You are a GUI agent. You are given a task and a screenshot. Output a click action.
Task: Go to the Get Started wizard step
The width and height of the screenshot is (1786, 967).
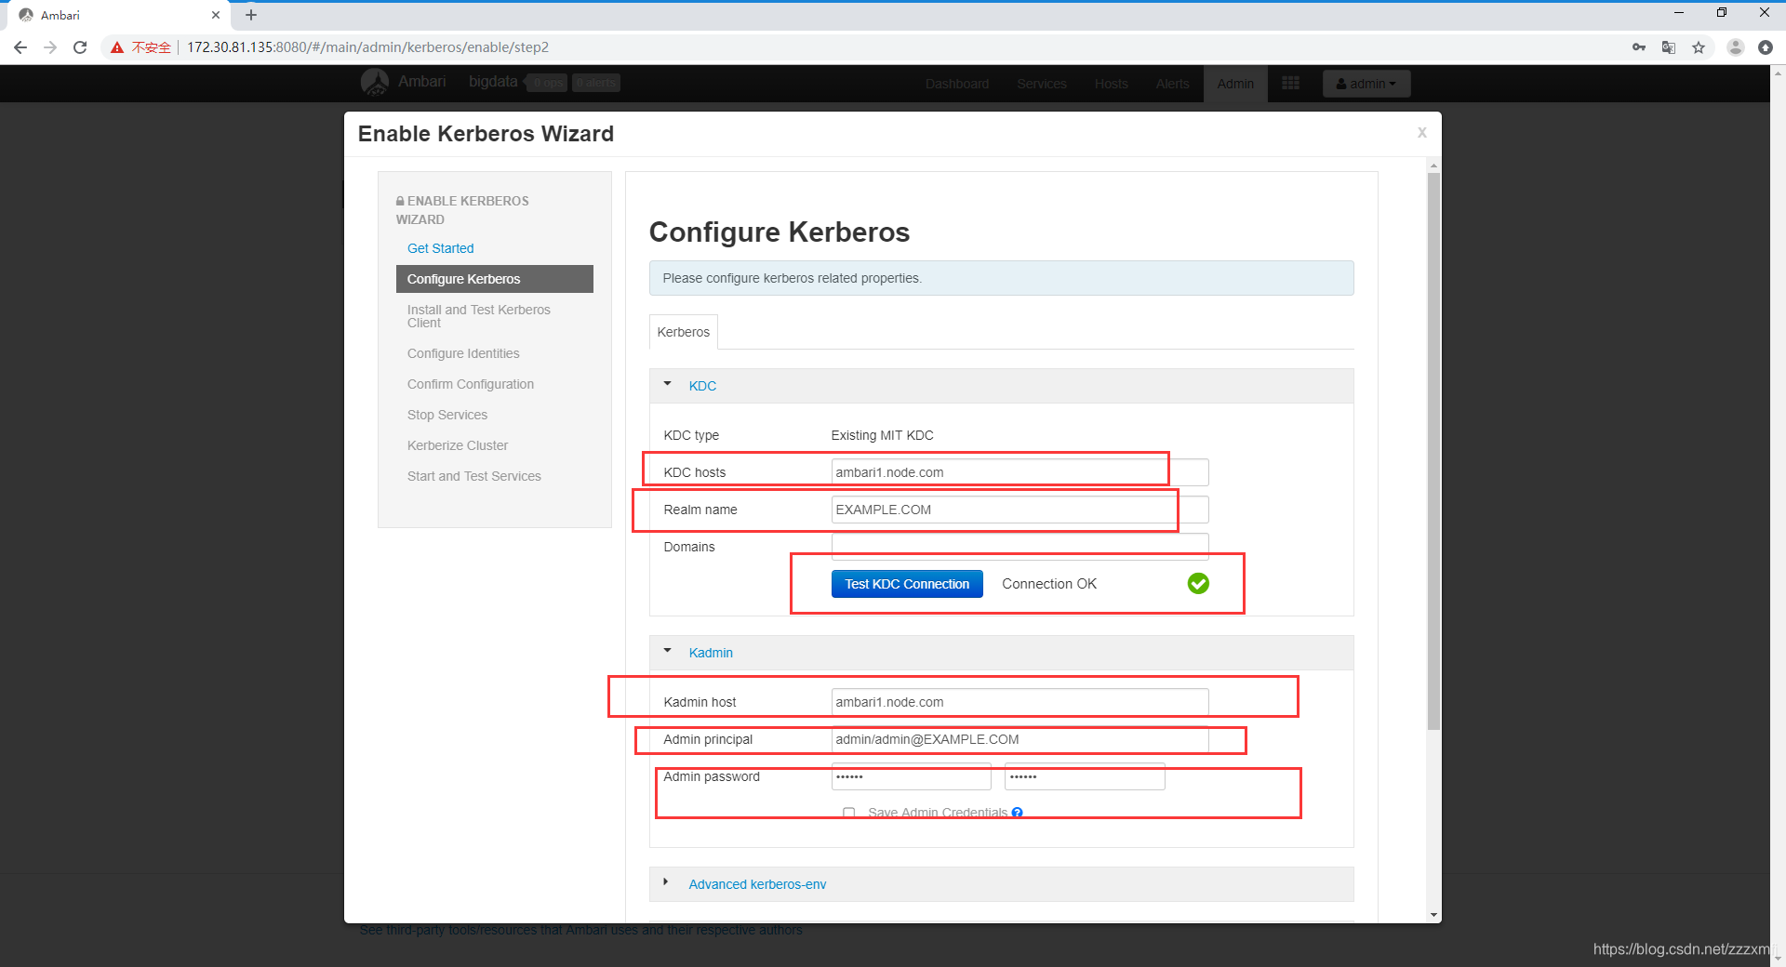[x=440, y=248]
